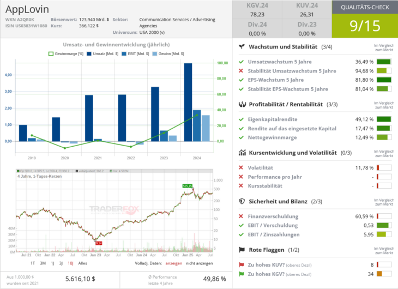Open the Umsatzwachstum 5 Jahre metric
This screenshot has height=289, width=398.
click(280, 62)
